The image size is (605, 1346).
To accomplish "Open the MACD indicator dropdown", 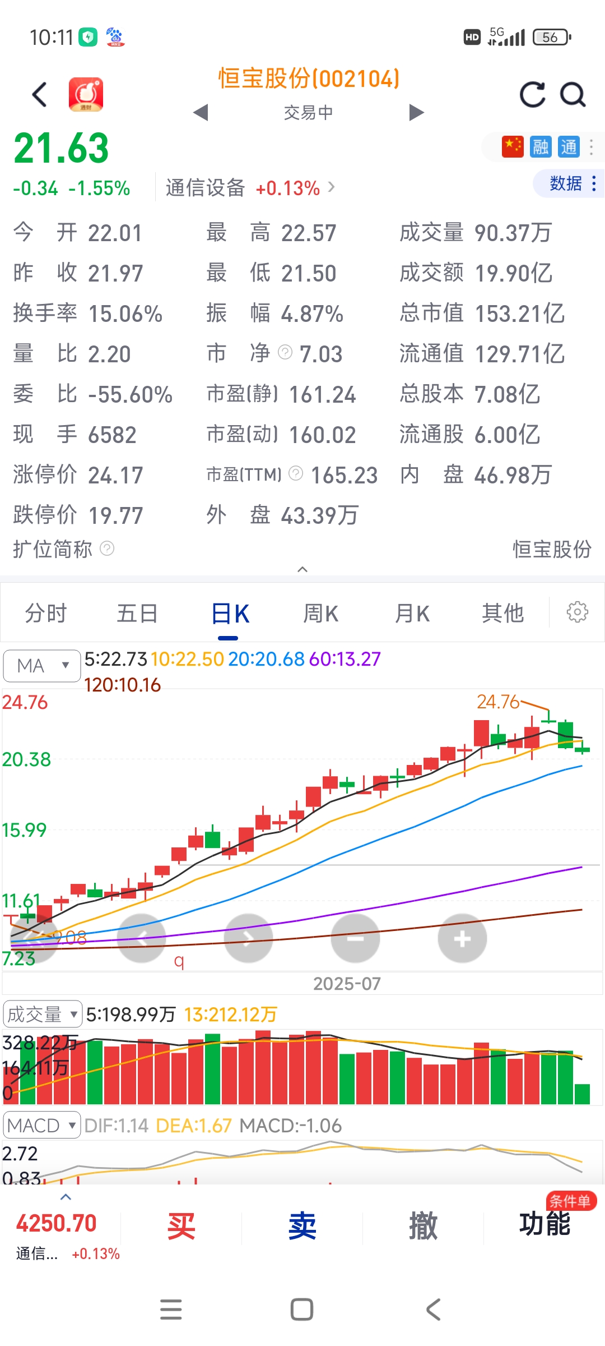I will tap(41, 1125).
